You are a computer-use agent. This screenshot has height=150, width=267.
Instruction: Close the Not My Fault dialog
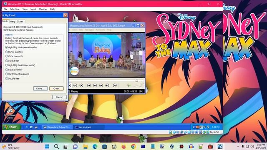65,15
